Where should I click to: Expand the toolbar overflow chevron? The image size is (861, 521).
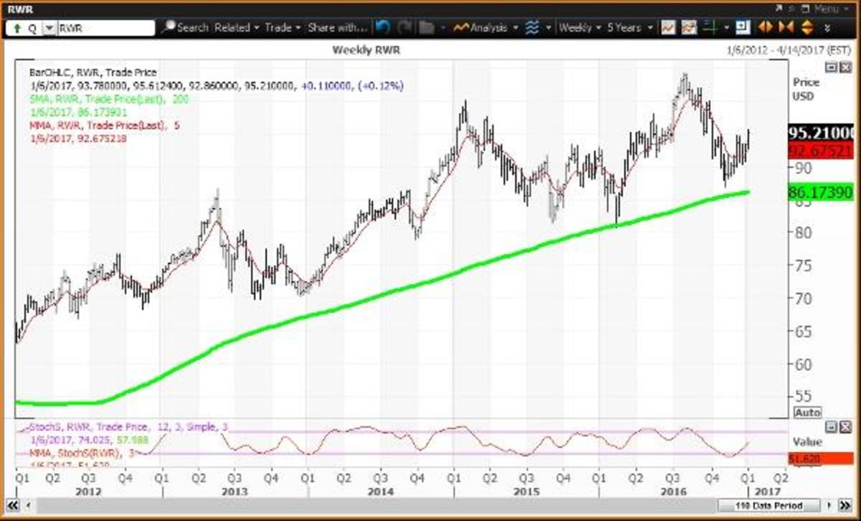(827, 29)
